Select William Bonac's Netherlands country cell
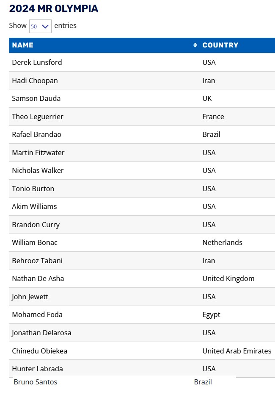Viewport: 275px width, 395px height. (222, 242)
